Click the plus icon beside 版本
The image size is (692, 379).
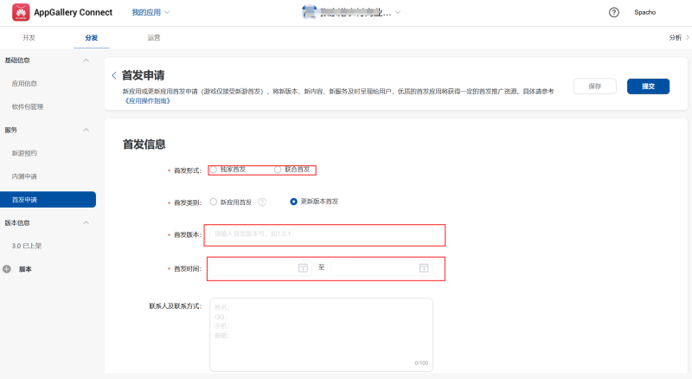tap(7, 269)
